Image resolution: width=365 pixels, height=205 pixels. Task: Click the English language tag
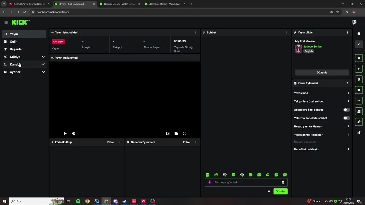pyautogui.click(x=309, y=51)
